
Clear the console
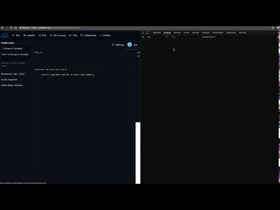pos(143,37)
